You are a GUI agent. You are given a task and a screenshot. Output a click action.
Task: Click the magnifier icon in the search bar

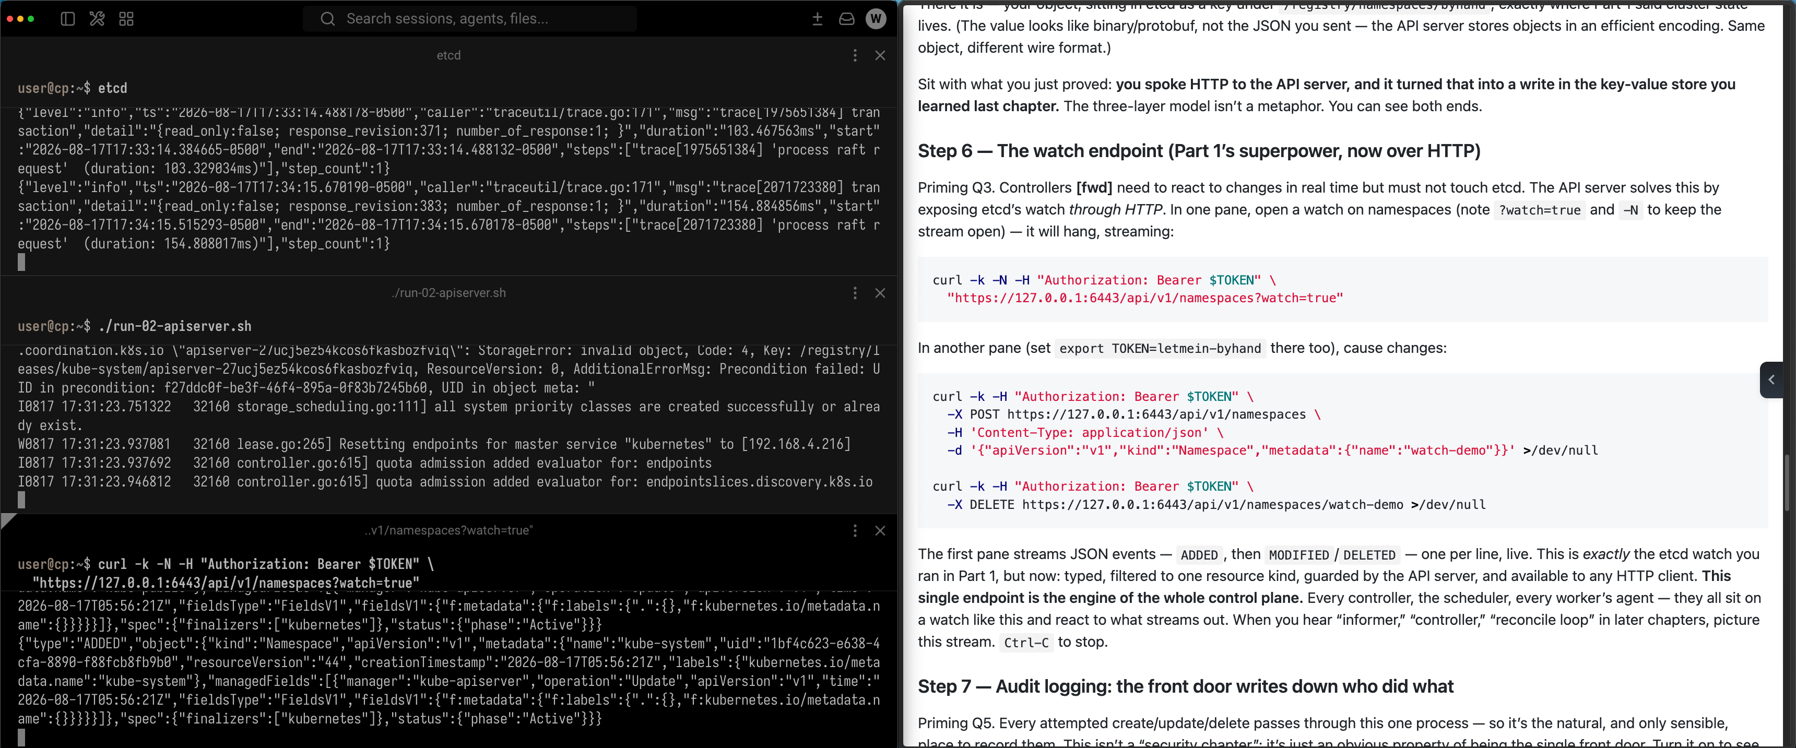(328, 19)
